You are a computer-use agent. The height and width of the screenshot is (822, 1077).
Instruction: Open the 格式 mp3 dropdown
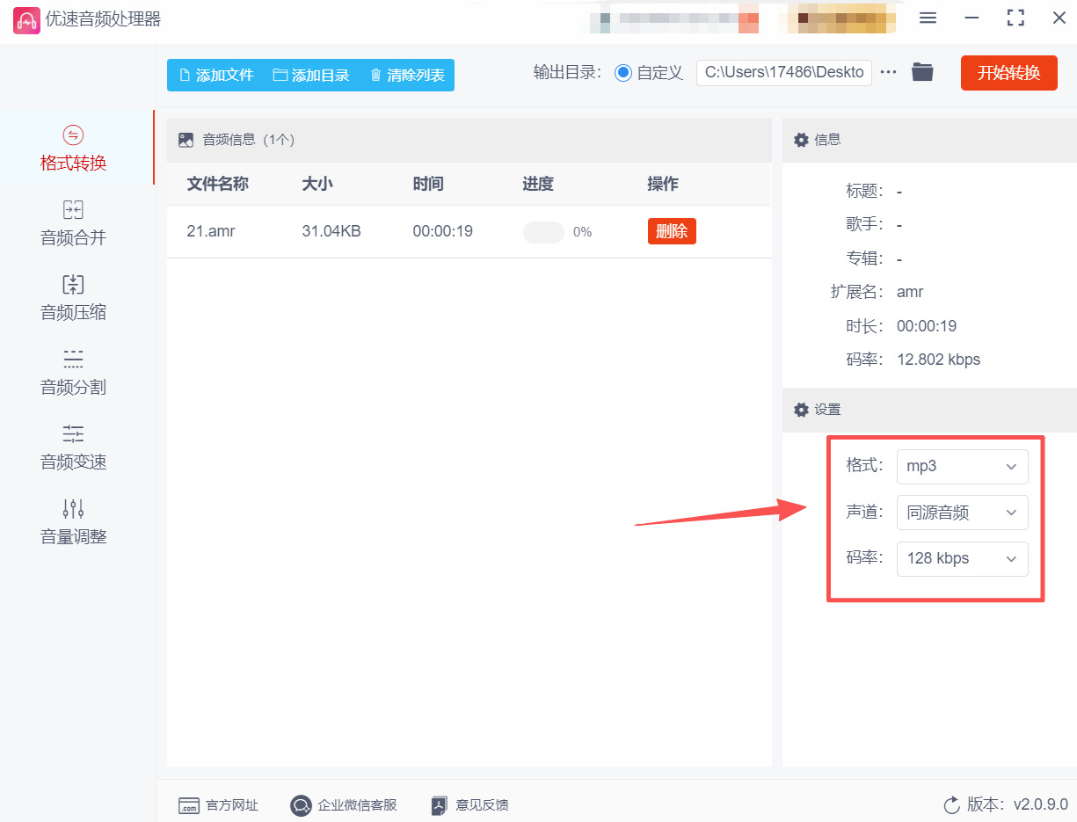click(x=962, y=466)
